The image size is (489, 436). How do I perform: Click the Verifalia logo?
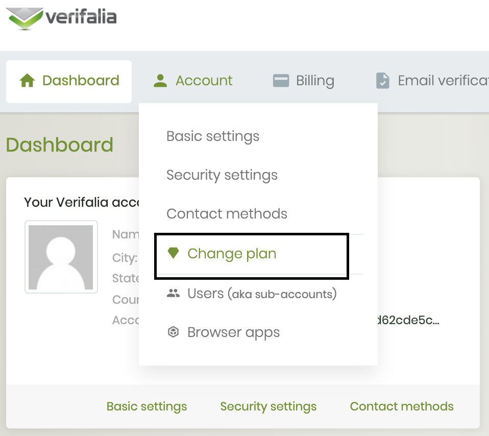coord(61,18)
